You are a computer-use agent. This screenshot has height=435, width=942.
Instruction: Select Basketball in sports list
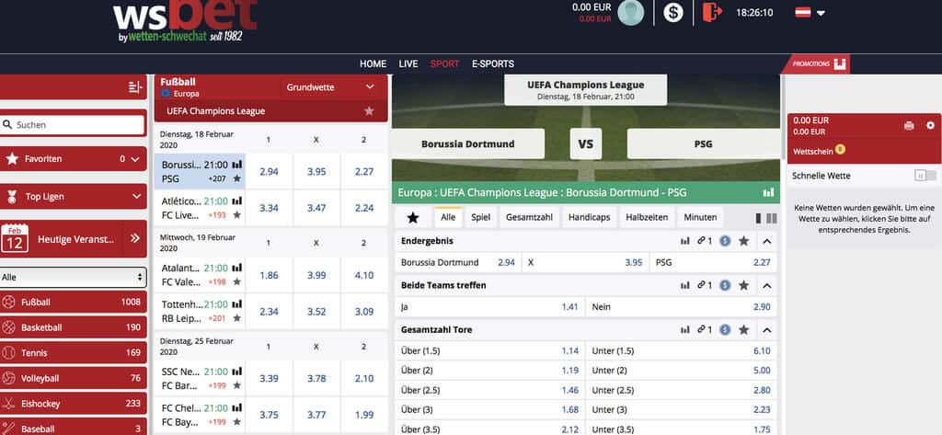[x=73, y=327]
